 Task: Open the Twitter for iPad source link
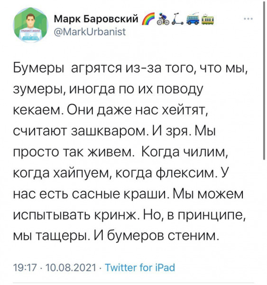coord(140,267)
